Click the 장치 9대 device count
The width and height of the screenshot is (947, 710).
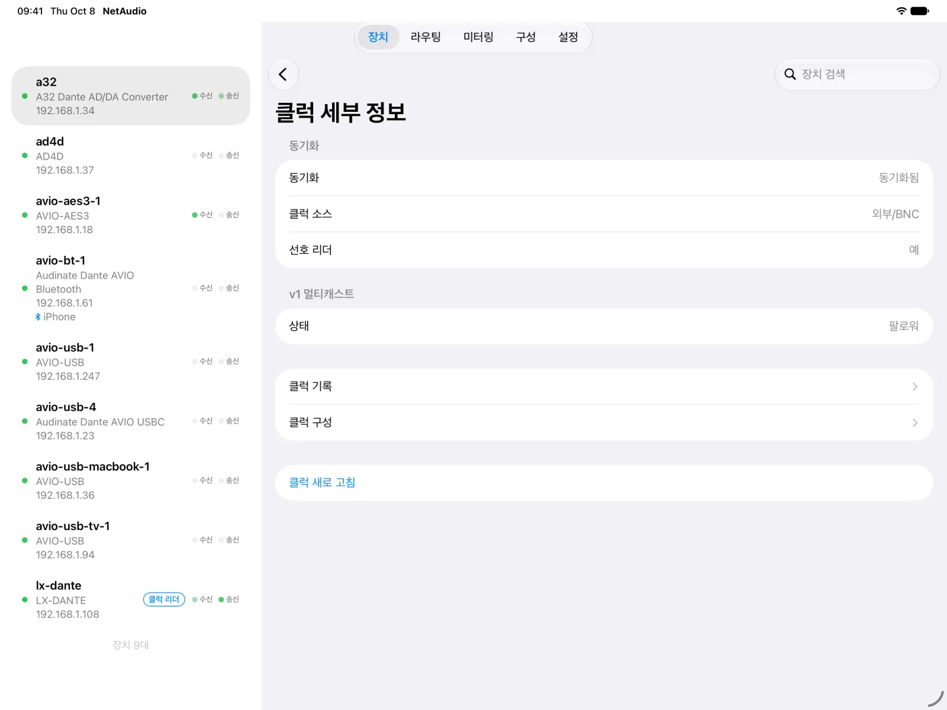pyautogui.click(x=131, y=645)
